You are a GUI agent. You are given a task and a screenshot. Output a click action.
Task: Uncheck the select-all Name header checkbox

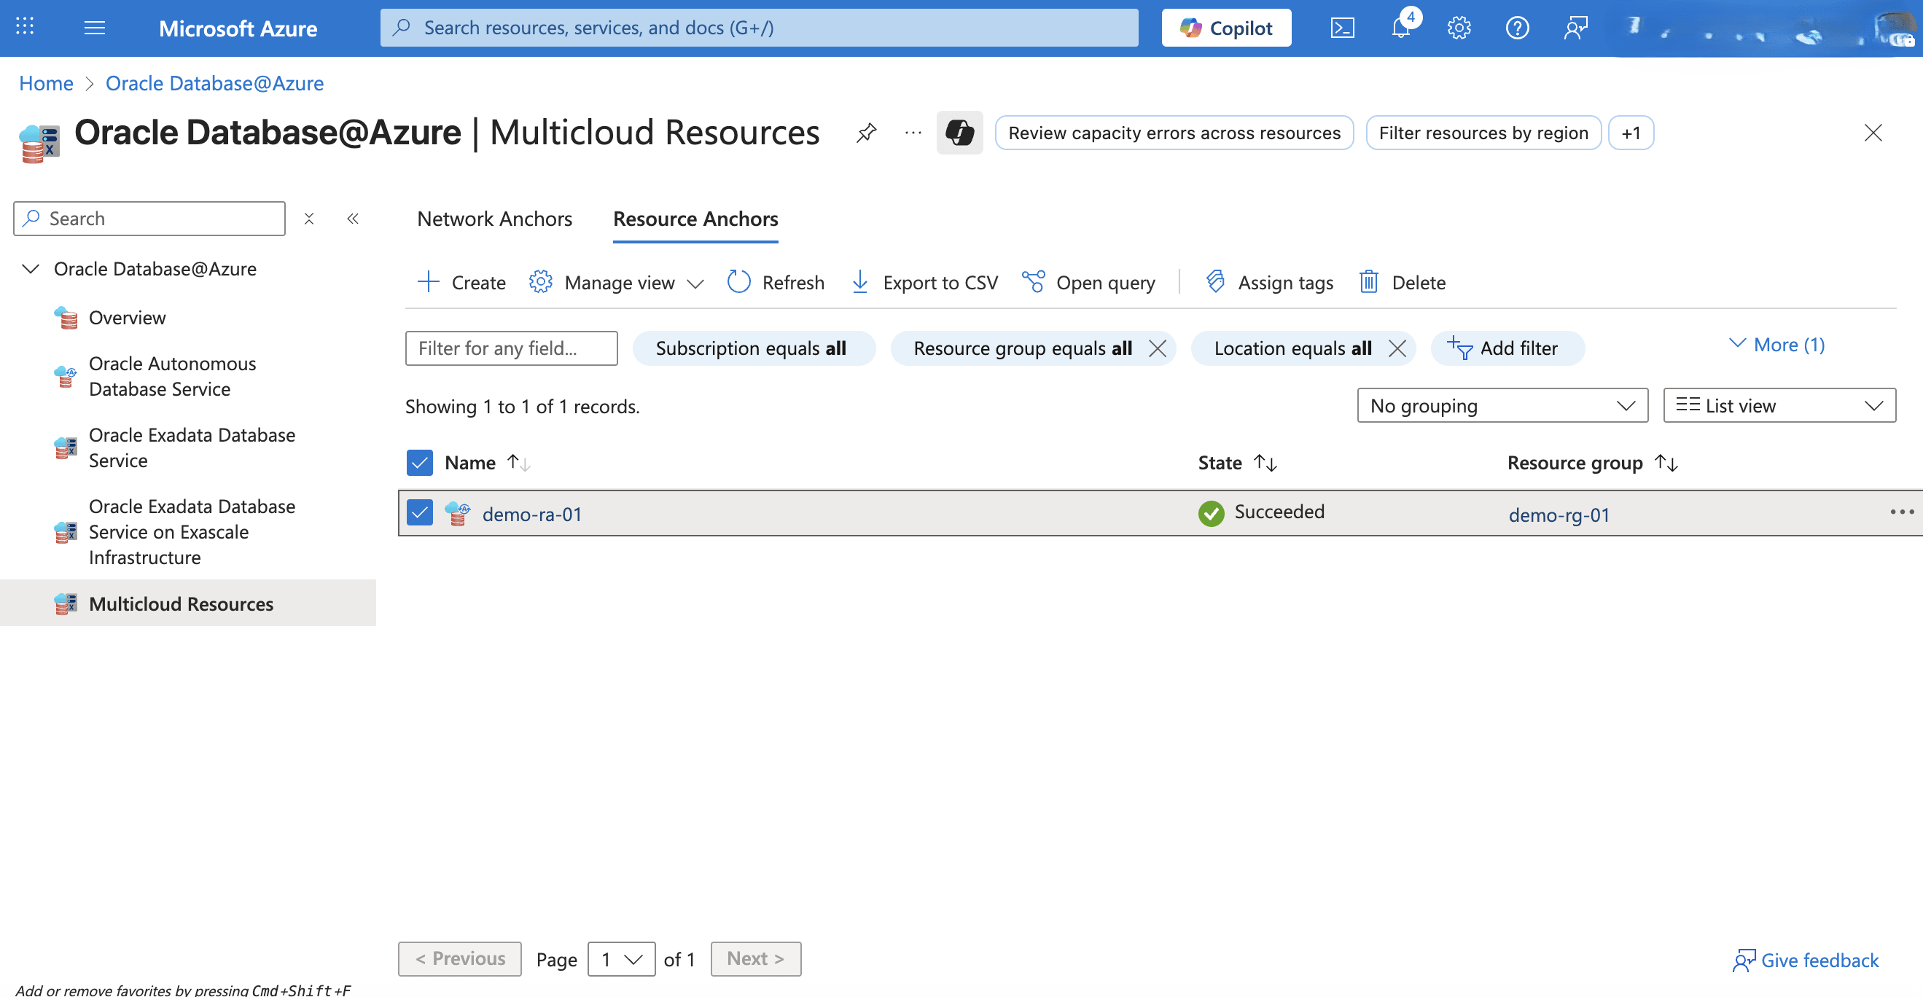(x=420, y=463)
